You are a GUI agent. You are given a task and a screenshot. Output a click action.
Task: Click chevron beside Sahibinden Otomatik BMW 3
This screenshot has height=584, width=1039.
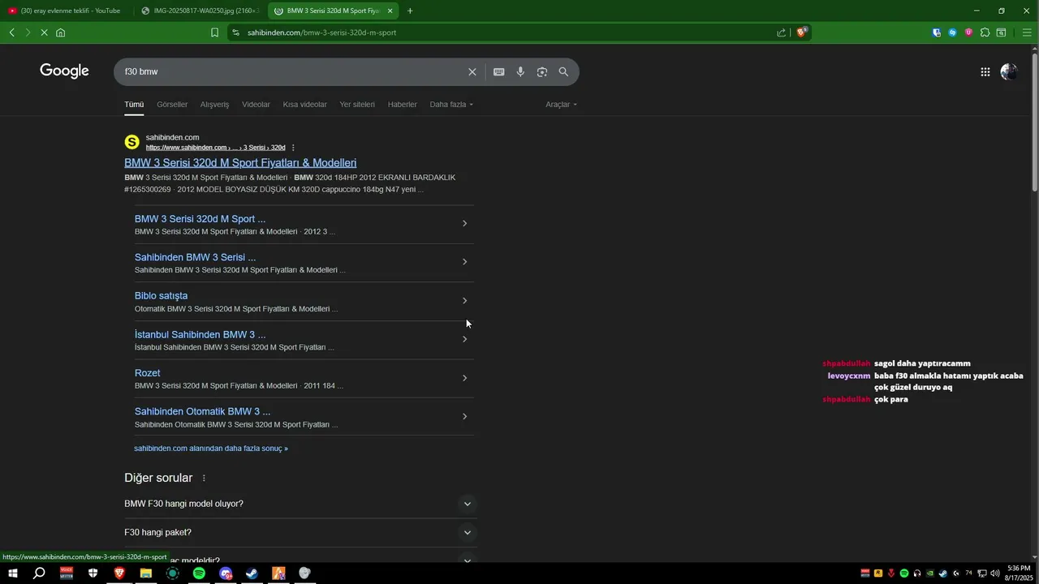[464, 416]
